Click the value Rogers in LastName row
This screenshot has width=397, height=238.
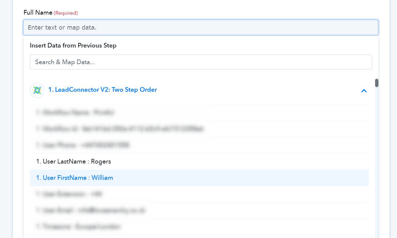point(101,162)
